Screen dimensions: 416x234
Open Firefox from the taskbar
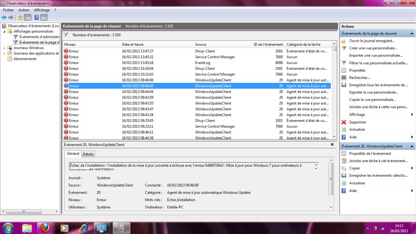pos(45,228)
